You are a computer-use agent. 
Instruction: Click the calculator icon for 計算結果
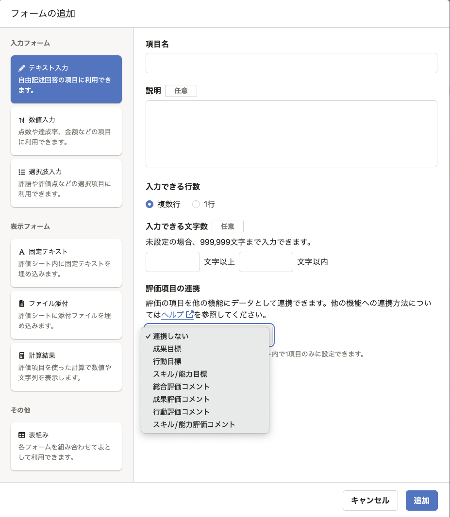[x=22, y=355]
